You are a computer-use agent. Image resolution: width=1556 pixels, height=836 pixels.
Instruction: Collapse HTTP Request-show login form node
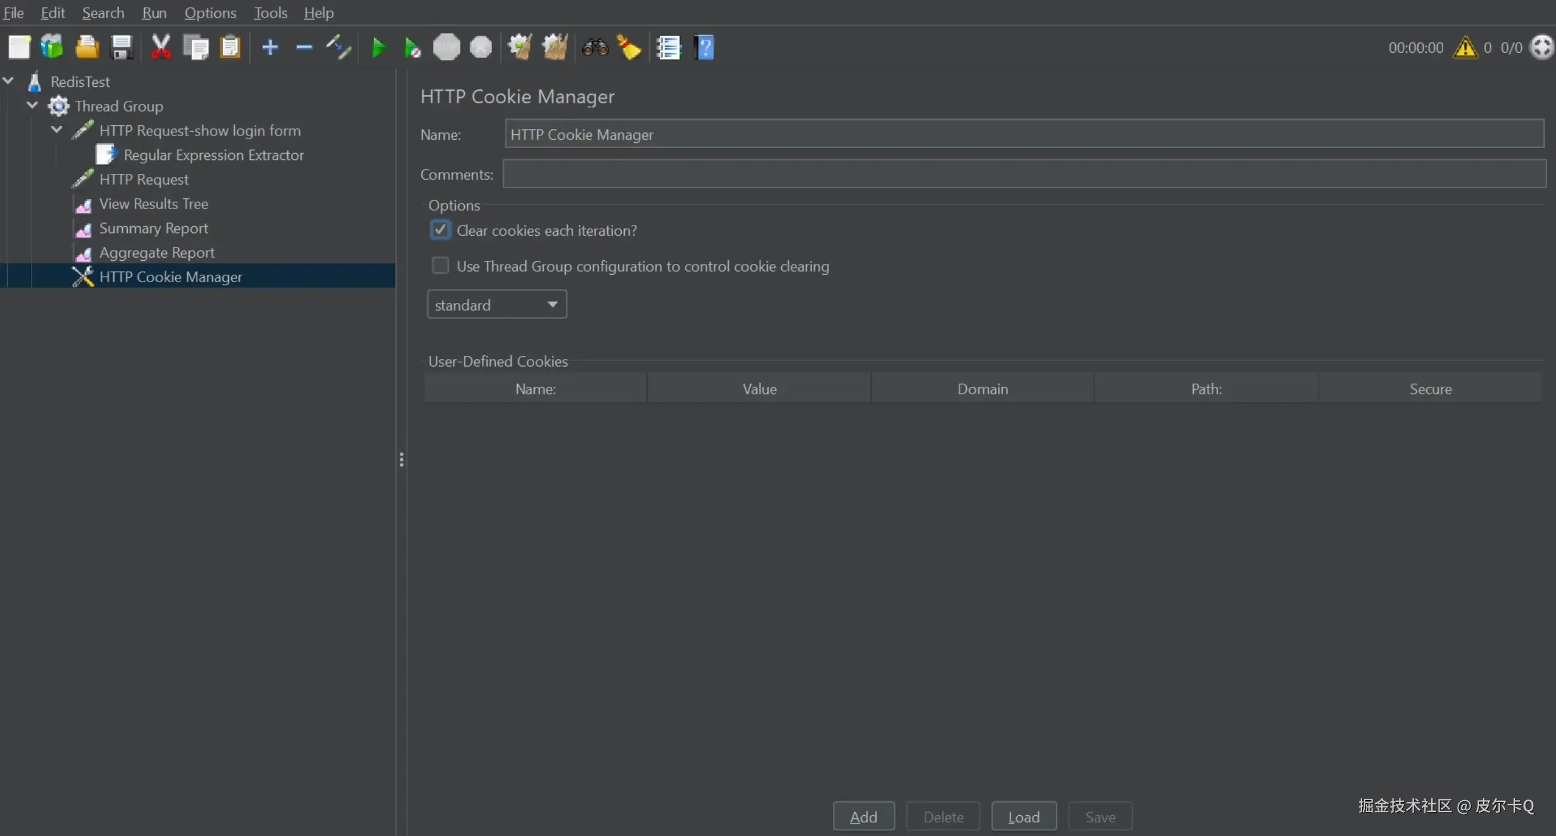tap(57, 130)
